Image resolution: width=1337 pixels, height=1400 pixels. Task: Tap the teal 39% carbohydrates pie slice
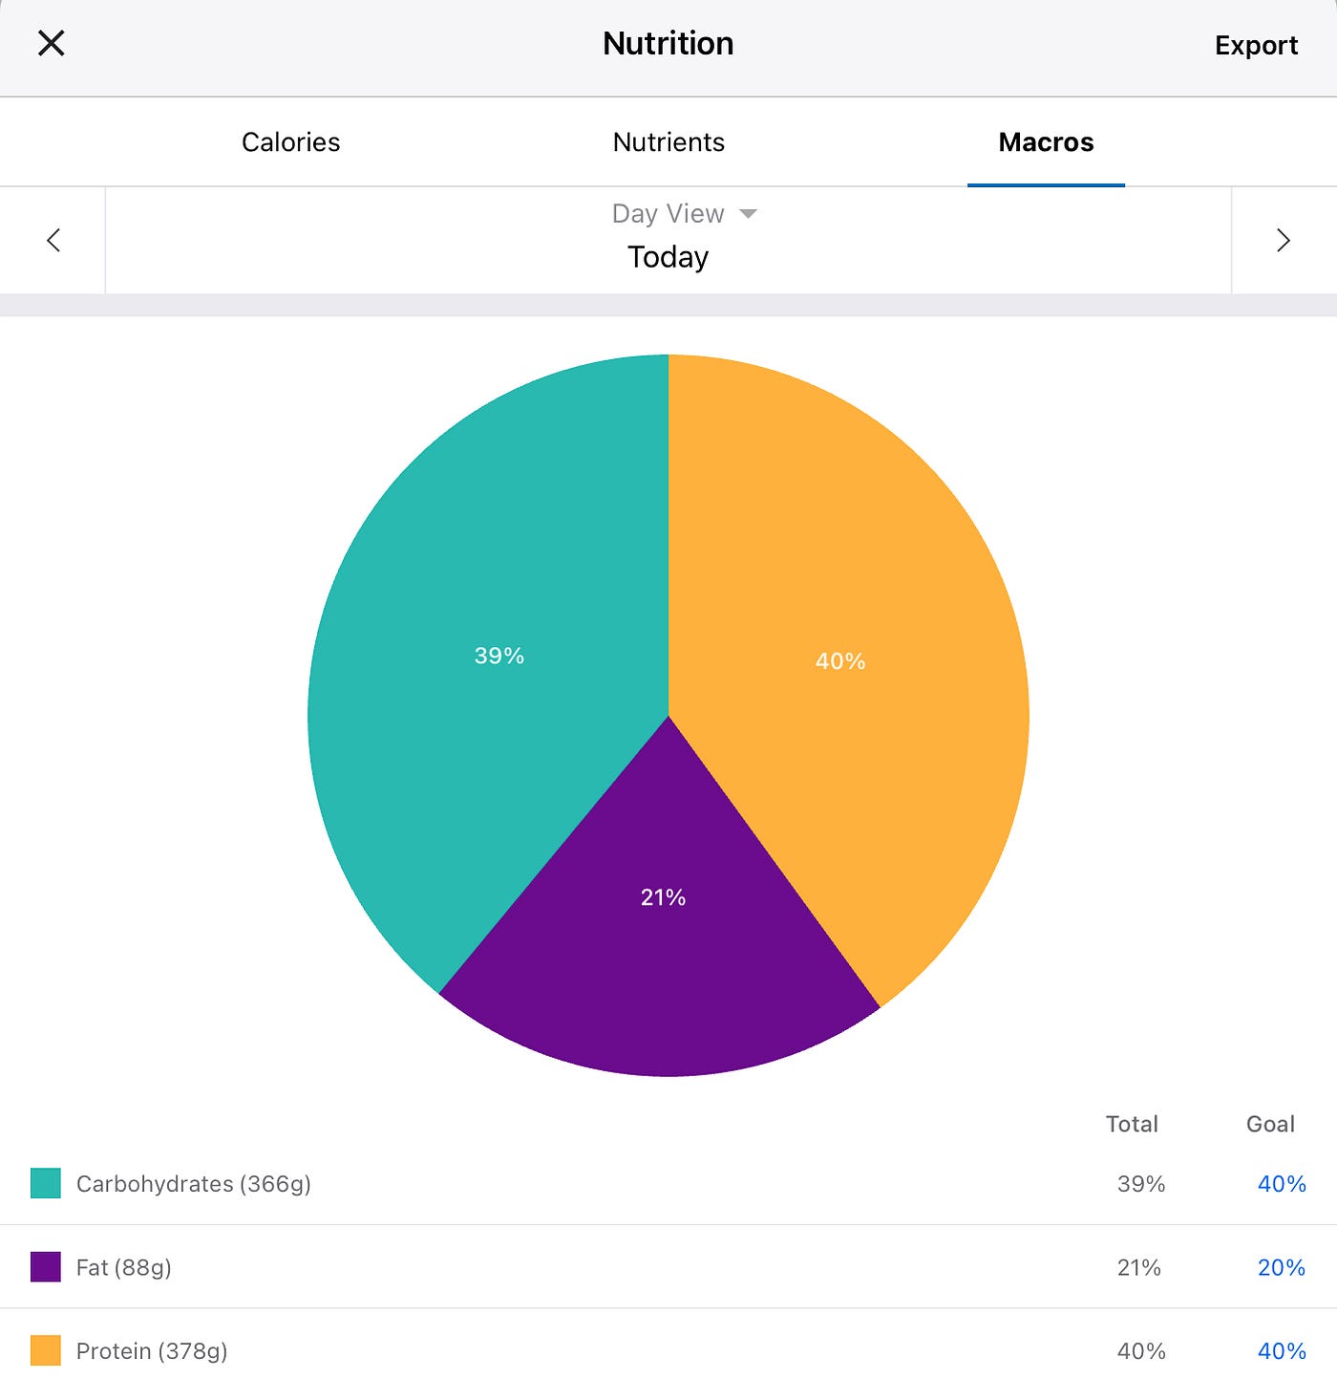point(499,656)
